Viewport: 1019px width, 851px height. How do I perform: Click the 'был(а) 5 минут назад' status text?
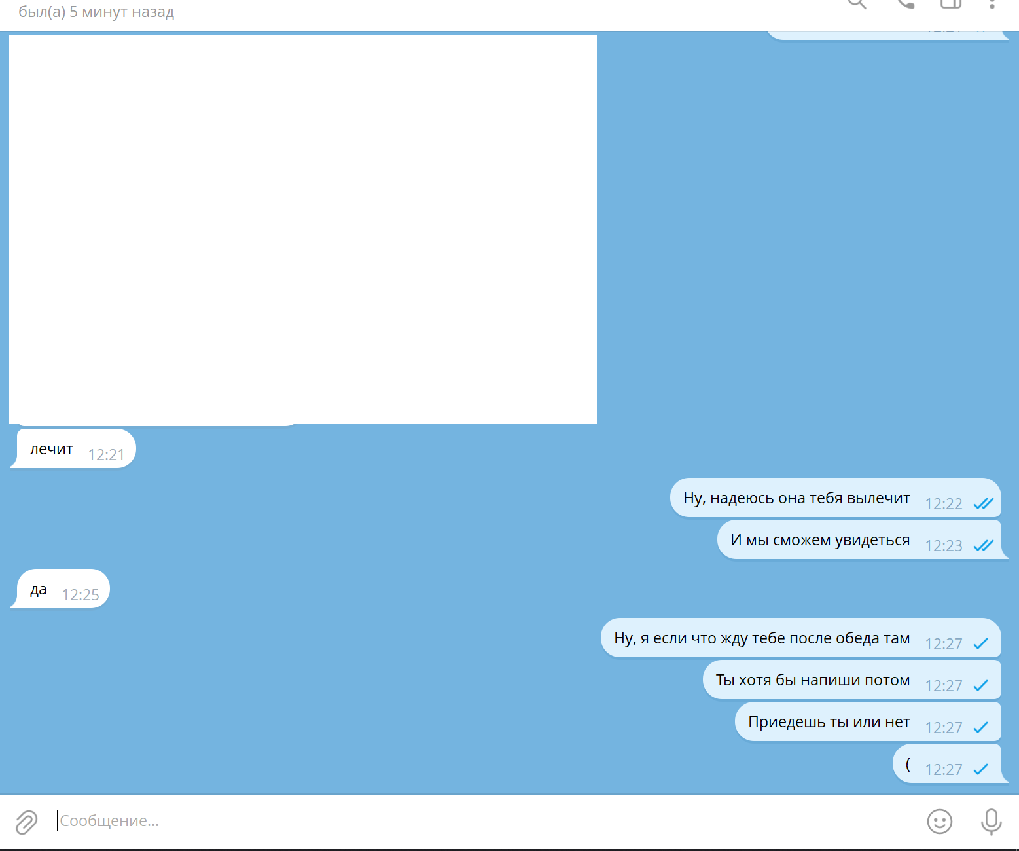96,12
